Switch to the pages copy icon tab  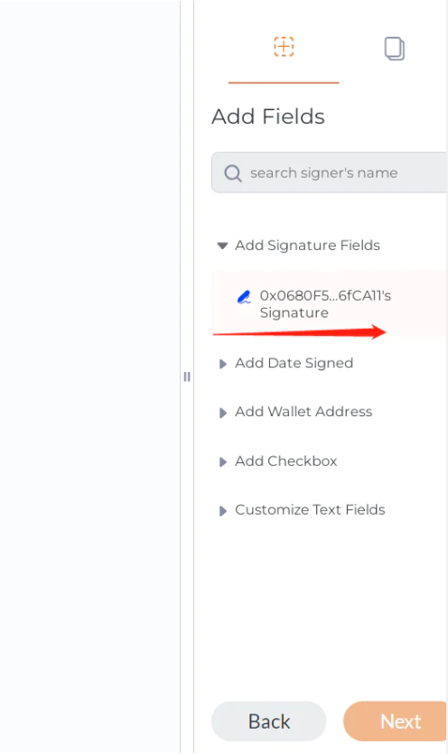(x=395, y=49)
